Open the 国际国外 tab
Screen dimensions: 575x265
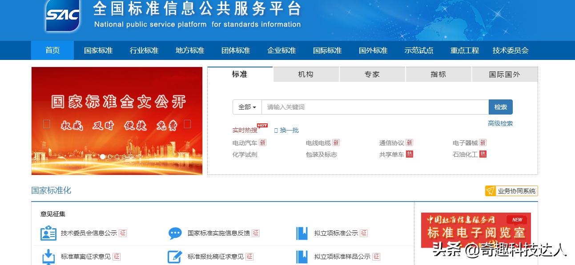505,74
